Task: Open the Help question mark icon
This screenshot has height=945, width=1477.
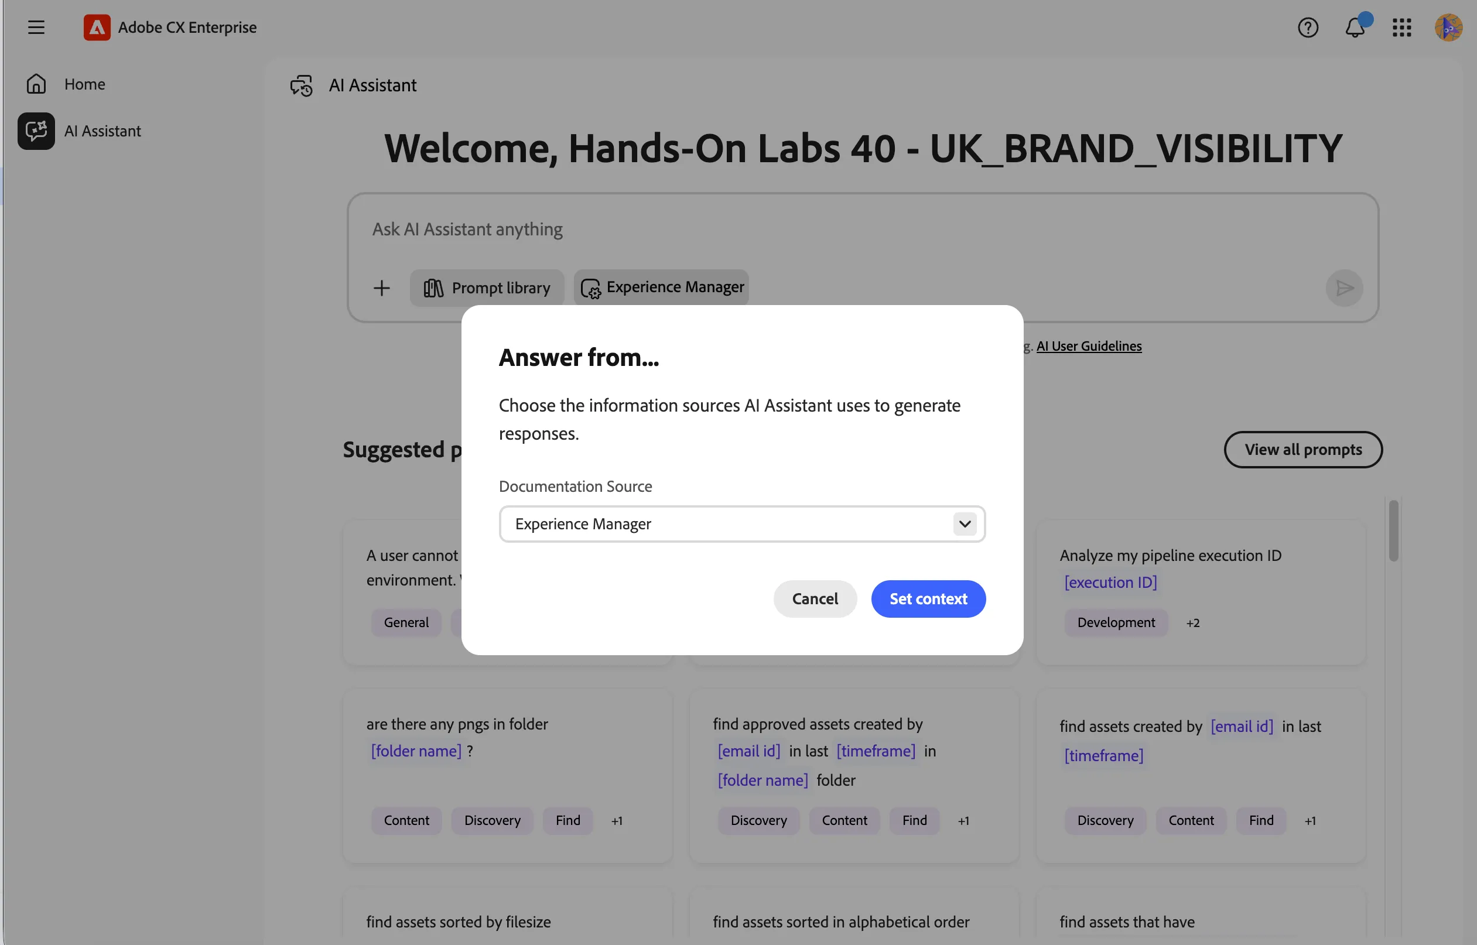Action: click(1308, 28)
